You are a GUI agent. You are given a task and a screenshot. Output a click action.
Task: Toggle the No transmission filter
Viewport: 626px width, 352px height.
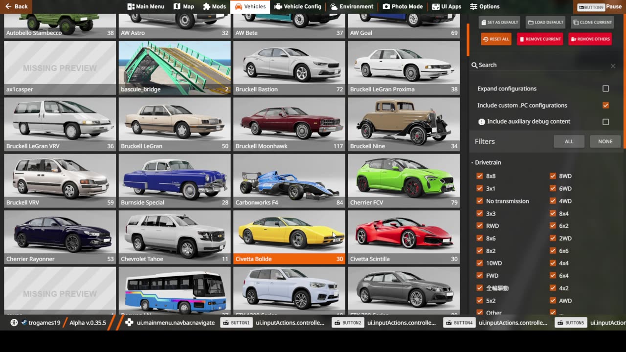click(479, 201)
